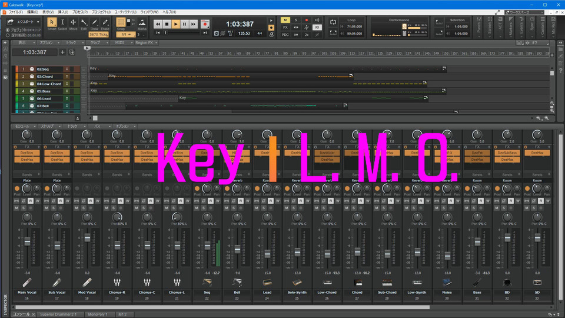Open track view MIDI dropdown menu
The image size is (565, 318).
tap(122, 42)
